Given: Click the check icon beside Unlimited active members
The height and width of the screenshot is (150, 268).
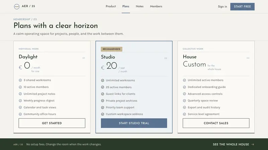Looking at the screenshot, I should pos(185,80).
